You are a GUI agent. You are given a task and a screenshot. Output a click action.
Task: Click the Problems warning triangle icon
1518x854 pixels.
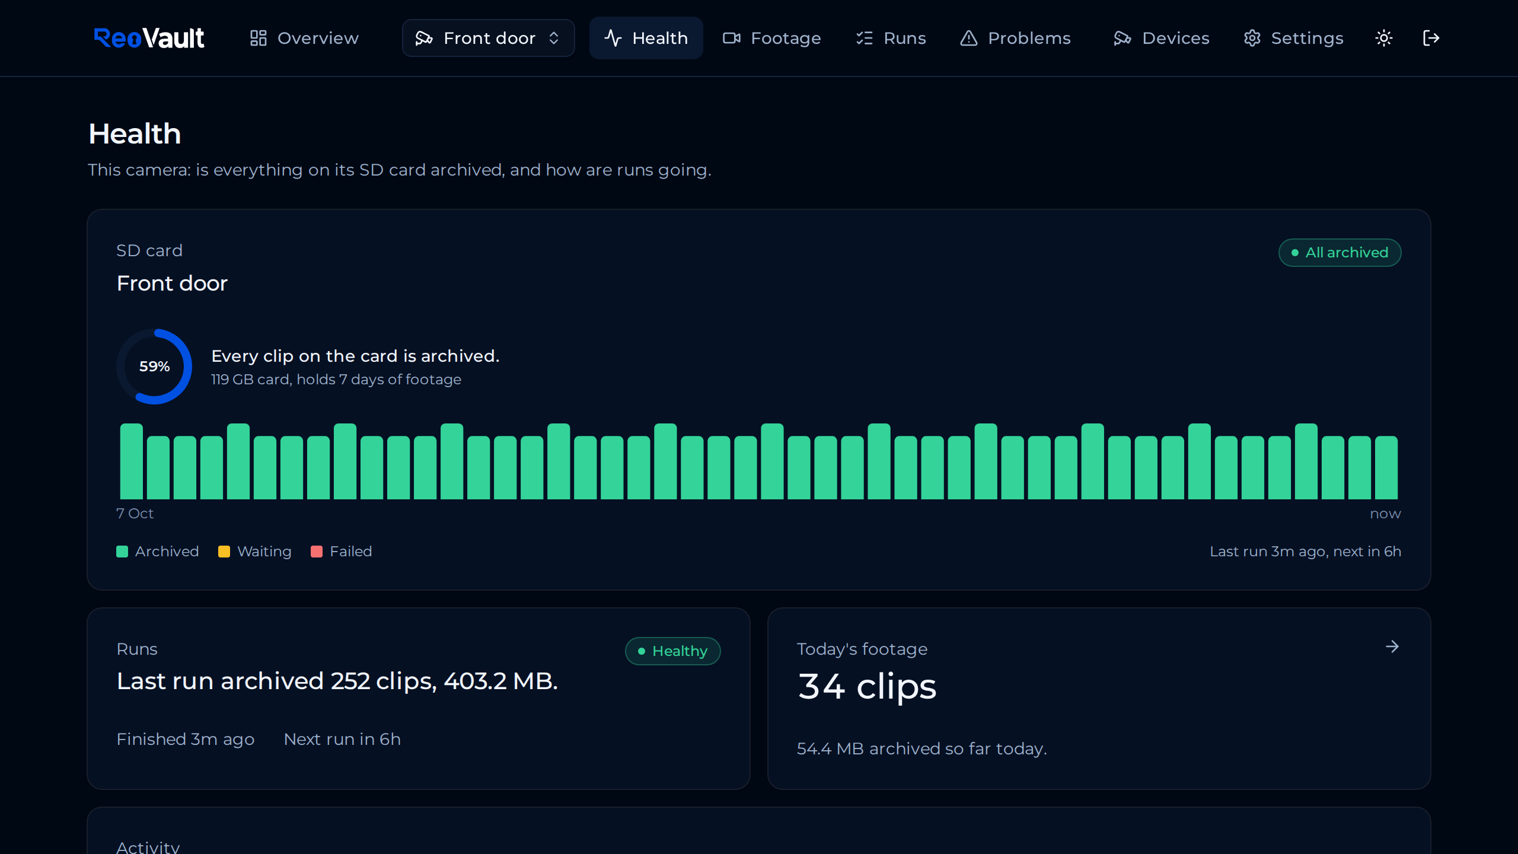pos(969,38)
